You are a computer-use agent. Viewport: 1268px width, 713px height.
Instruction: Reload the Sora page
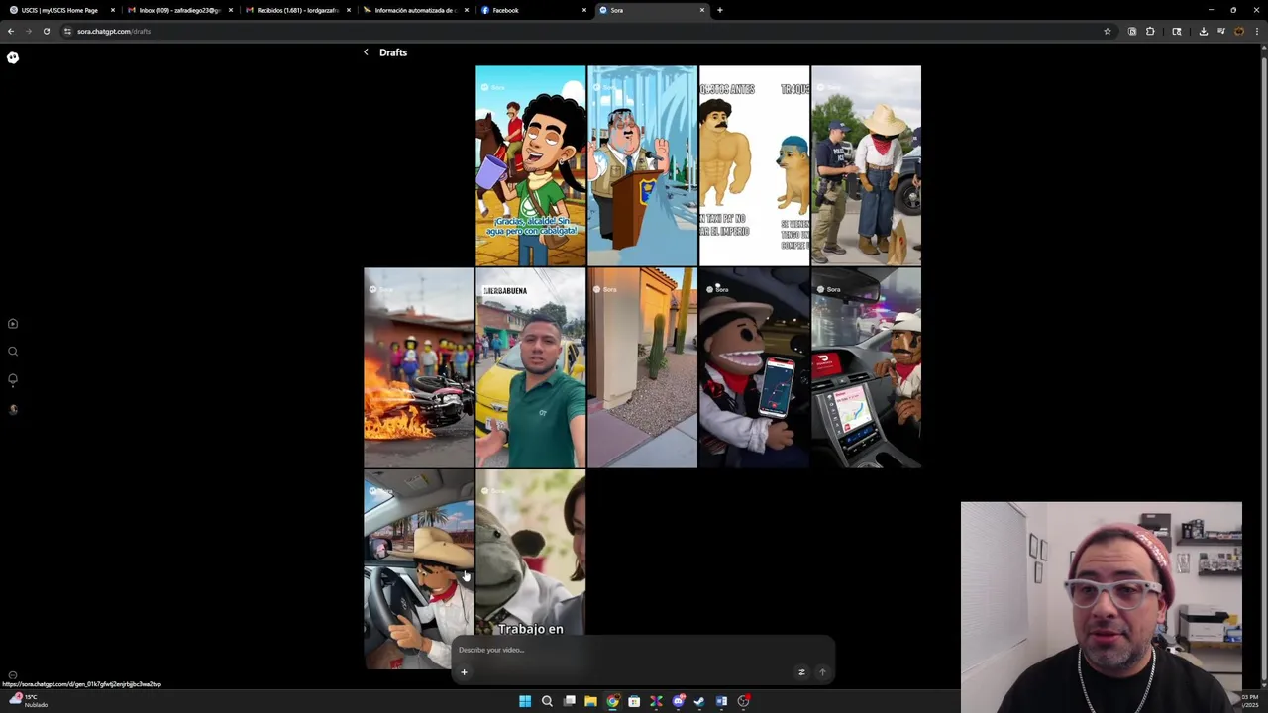click(46, 31)
